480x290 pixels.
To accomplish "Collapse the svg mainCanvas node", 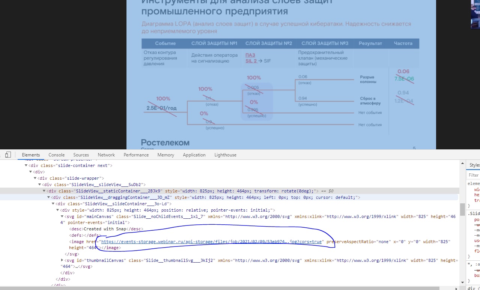I will [62, 216].
